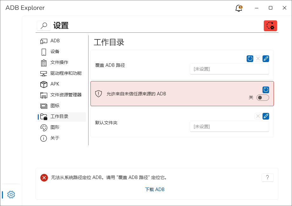
Task: Open settings gear in left rail
Action: [x=11, y=195]
